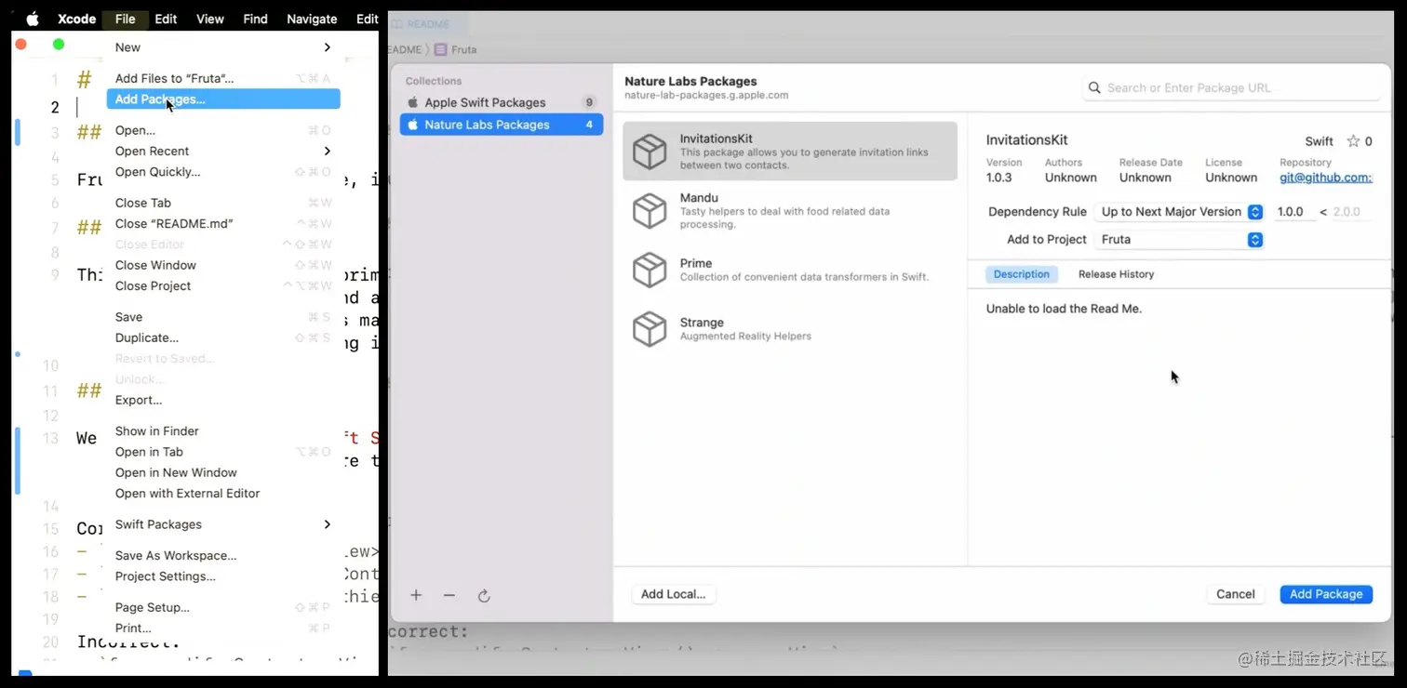Open the Navigate menu
1407x688 pixels.
(x=312, y=19)
